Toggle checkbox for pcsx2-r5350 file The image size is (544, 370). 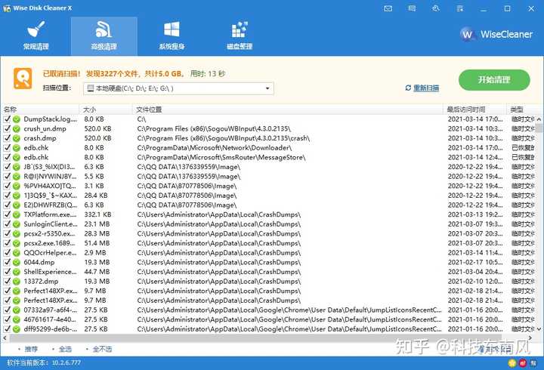(x=7, y=234)
